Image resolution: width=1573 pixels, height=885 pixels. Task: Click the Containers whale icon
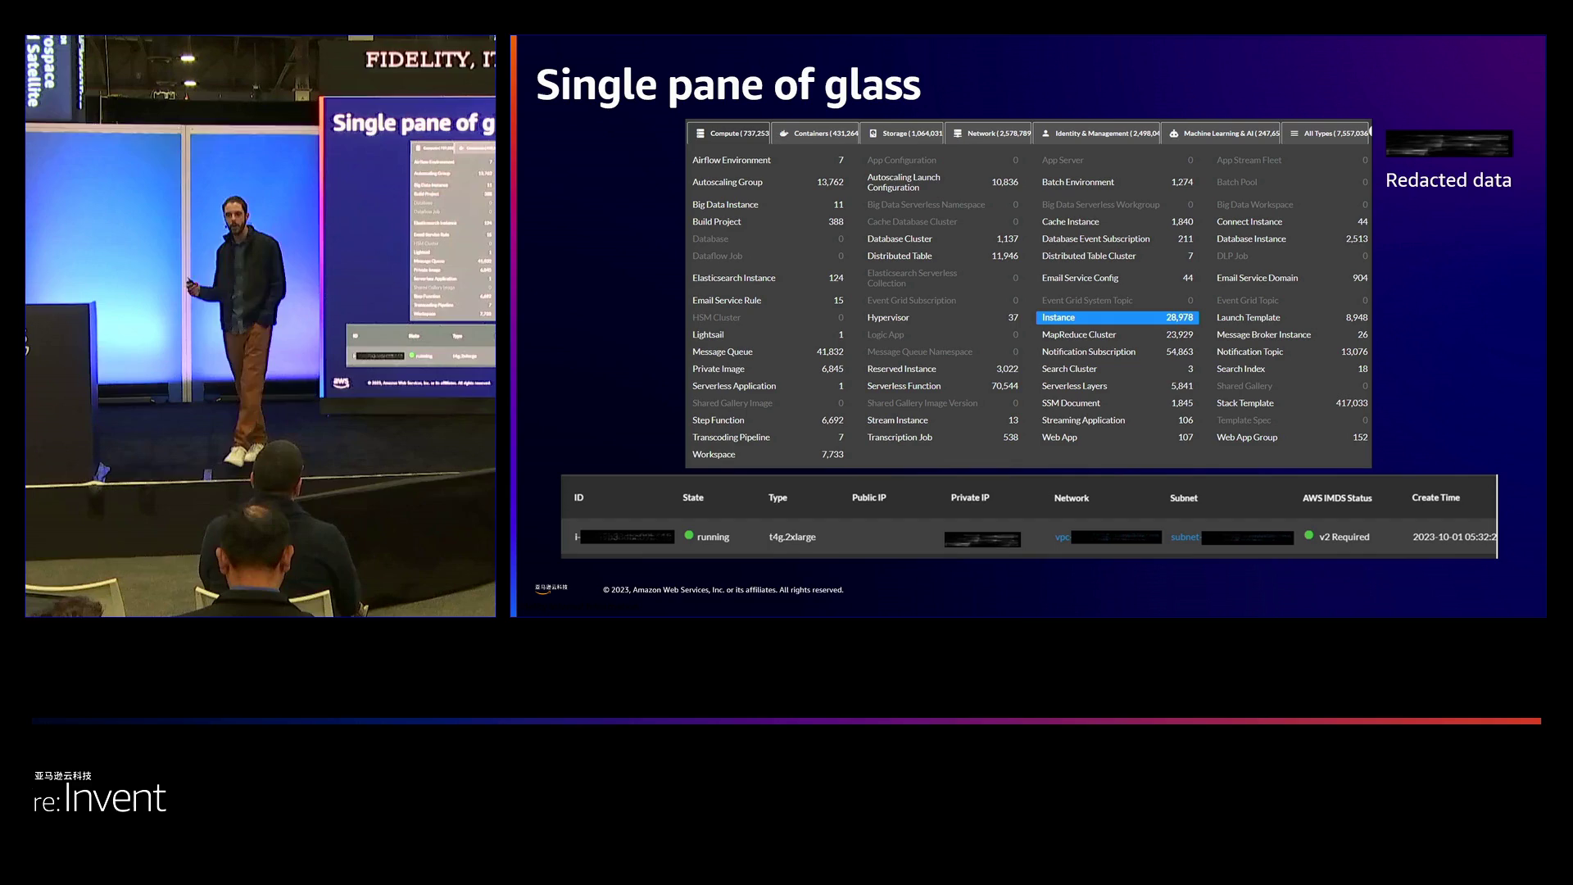784,134
